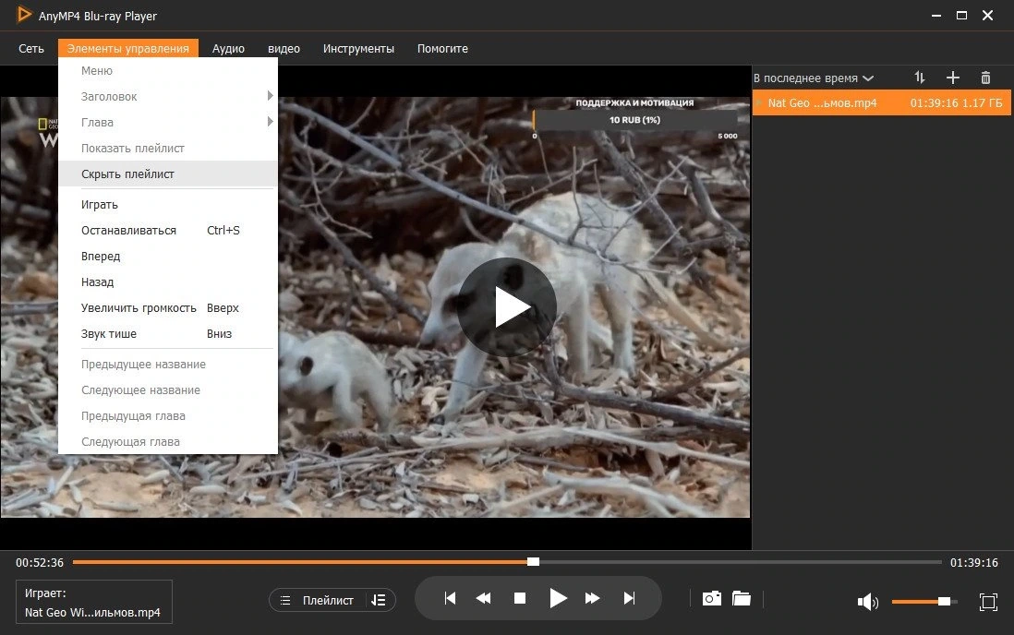Toggle playlist order mode icon
The image size is (1014, 635).
[x=379, y=600]
